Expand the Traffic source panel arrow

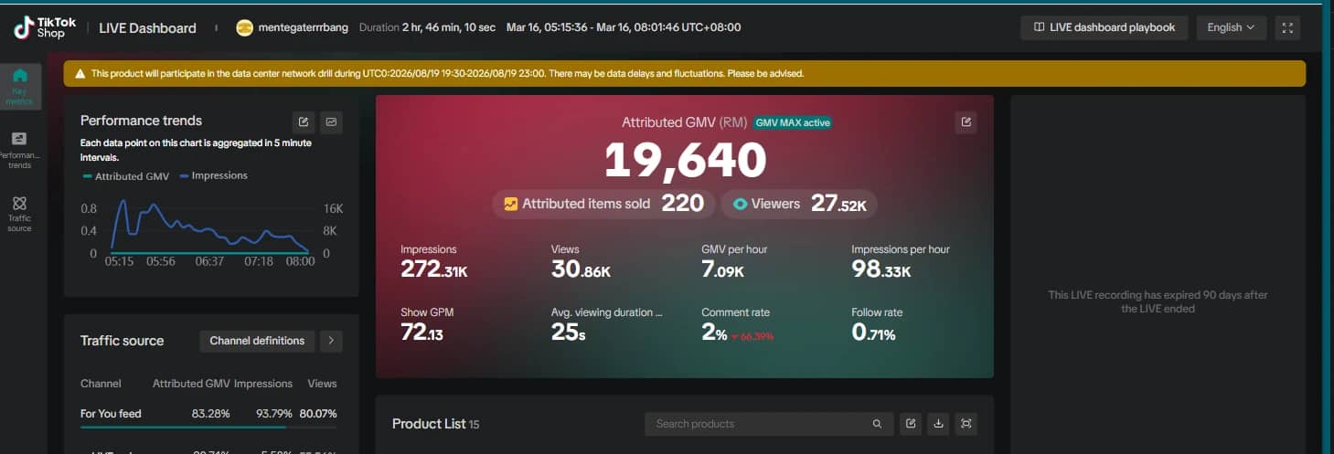coord(331,341)
